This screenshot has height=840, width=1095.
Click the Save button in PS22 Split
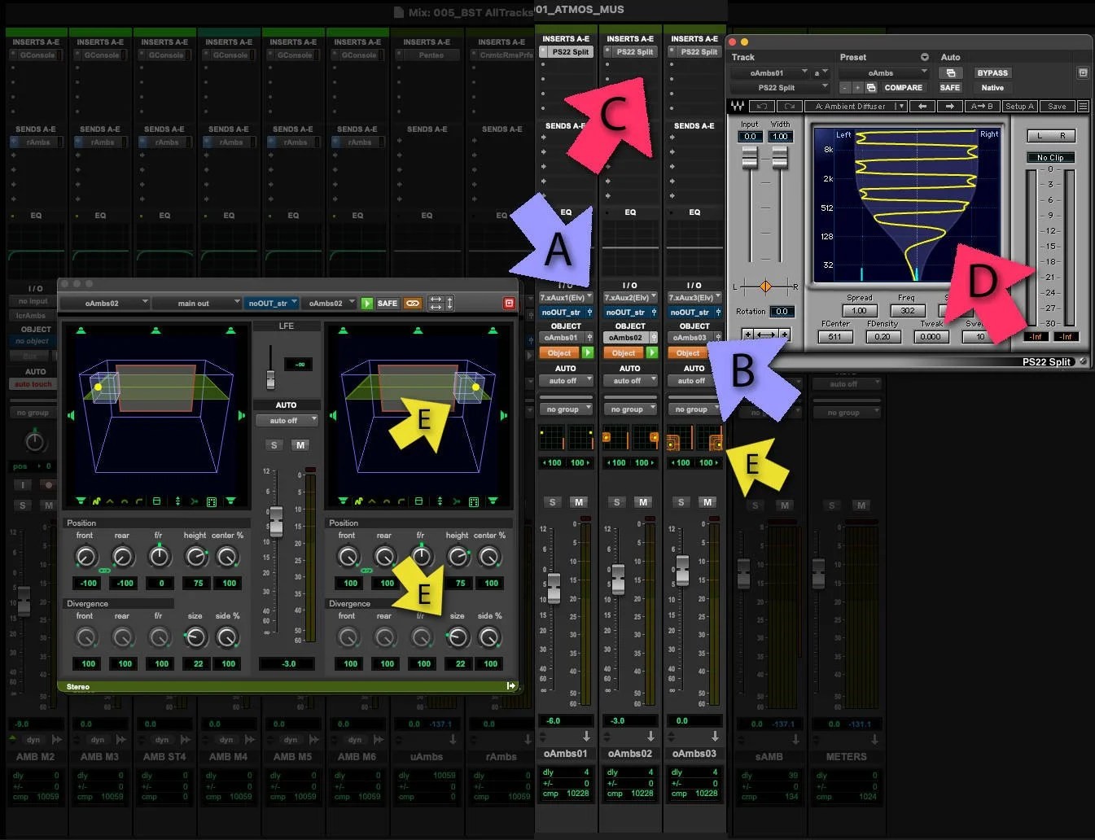coord(1057,106)
